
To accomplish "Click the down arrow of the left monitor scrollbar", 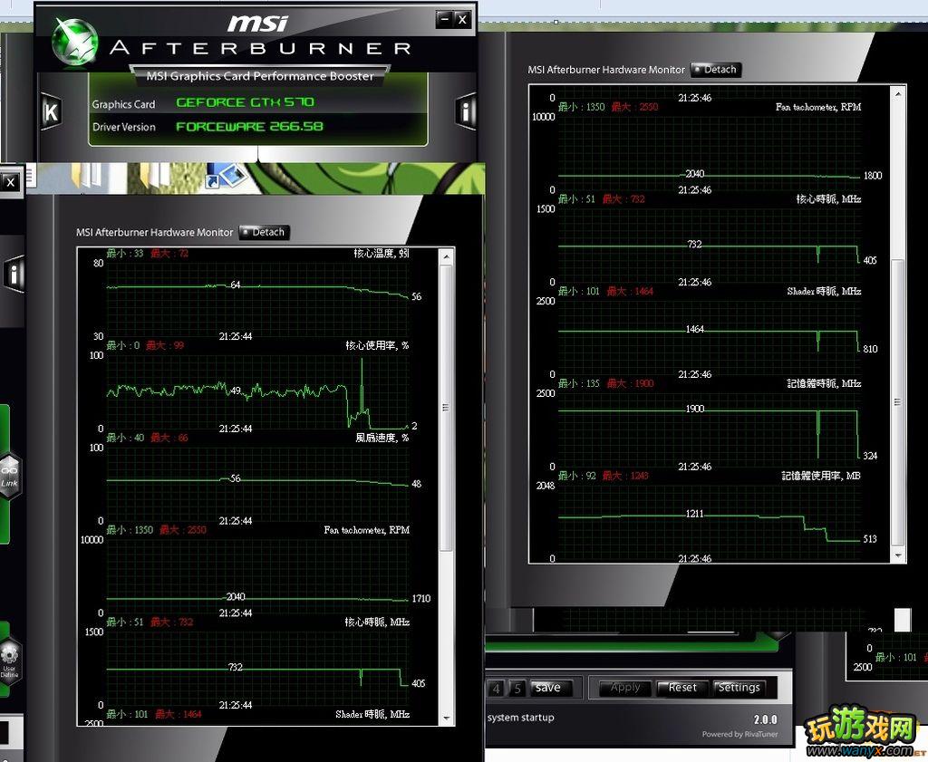I will pyautogui.click(x=446, y=719).
